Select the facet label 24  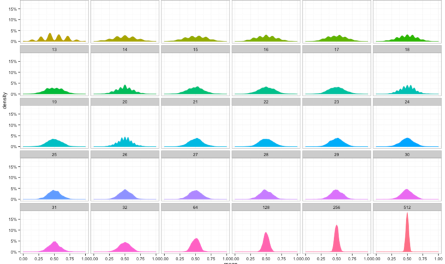[x=407, y=102]
